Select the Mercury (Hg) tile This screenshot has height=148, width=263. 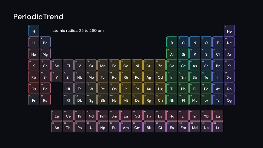point(160,88)
